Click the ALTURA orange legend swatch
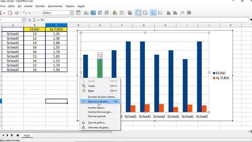This screenshot has height=142, width=252. click(x=214, y=78)
